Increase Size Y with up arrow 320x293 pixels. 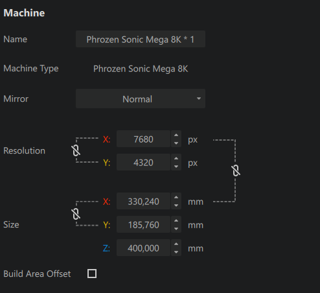[x=176, y=221]
